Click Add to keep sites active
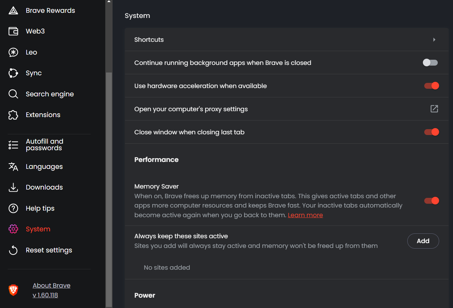Viewport: 453px width, 308px height. 423,241
